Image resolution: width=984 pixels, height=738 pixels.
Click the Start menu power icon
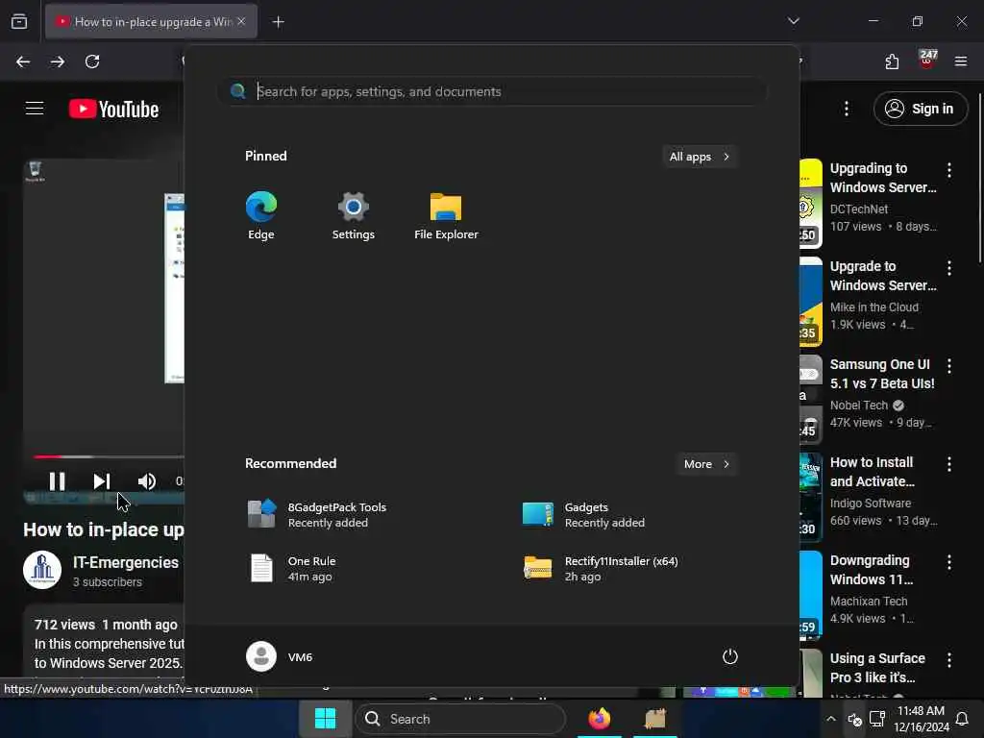730,656
